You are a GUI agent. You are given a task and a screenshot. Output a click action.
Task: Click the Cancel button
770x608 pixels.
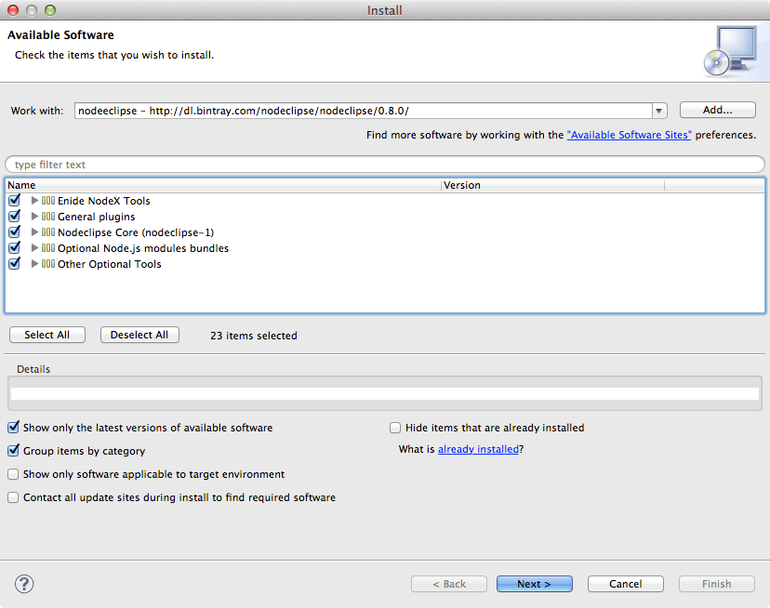626,584
